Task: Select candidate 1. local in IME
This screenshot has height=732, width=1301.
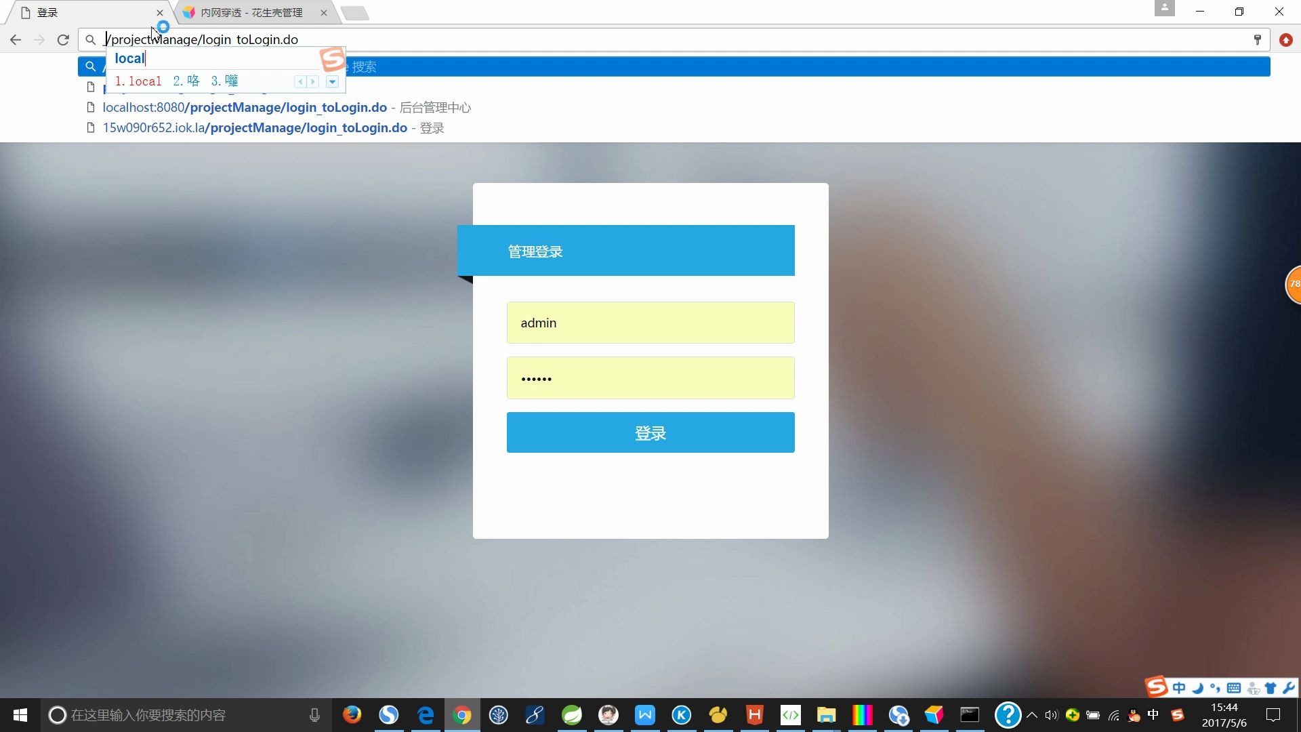Action: [x=138, y=81]
